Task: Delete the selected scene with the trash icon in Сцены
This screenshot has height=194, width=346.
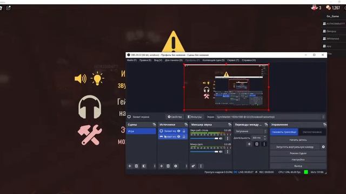Action: pos(136,166)
